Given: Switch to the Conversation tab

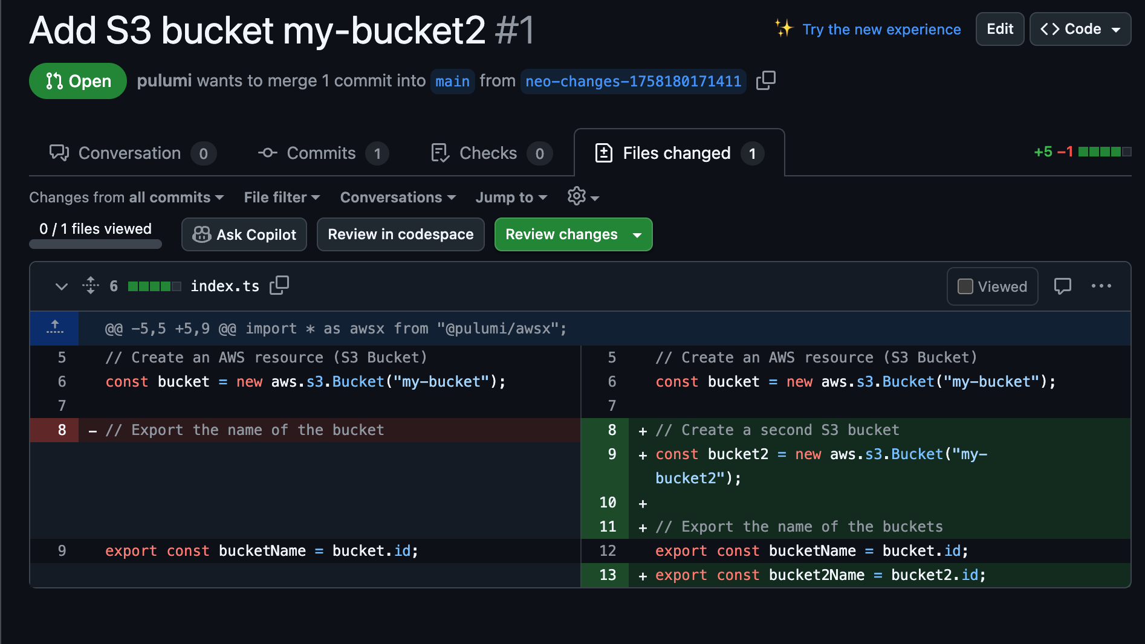Looking at the screenshot, I should pos(132,153).
